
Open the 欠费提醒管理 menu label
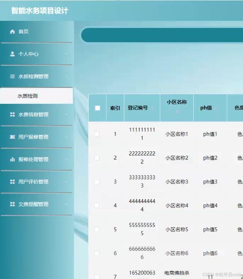tap(33, 204)
